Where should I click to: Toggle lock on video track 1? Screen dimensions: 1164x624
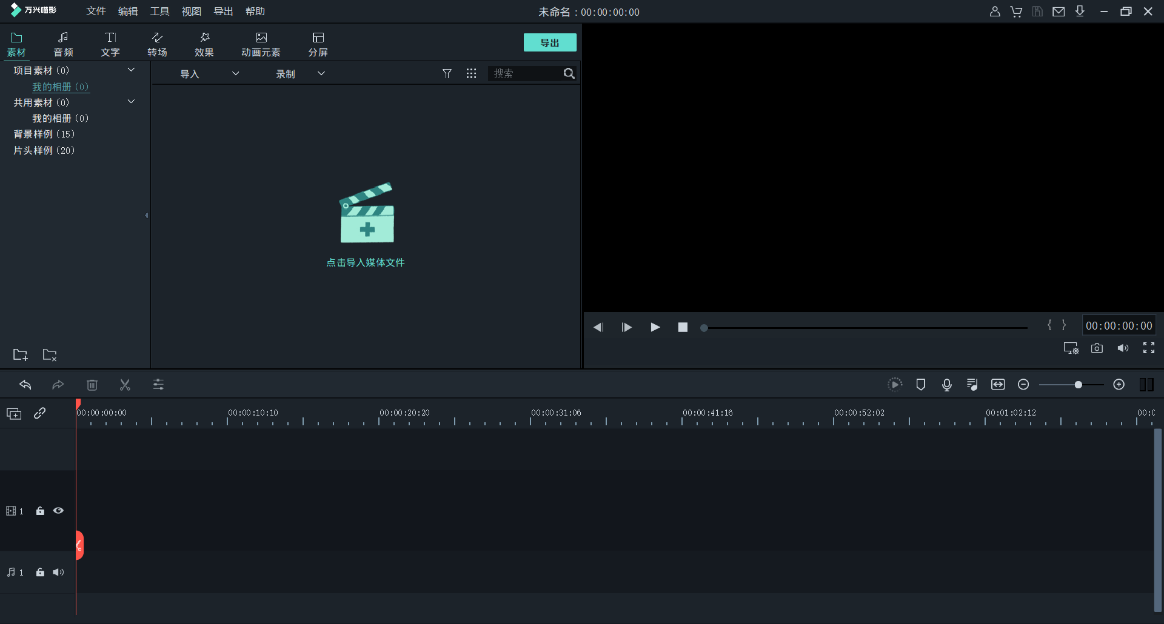tap(40, 511)
